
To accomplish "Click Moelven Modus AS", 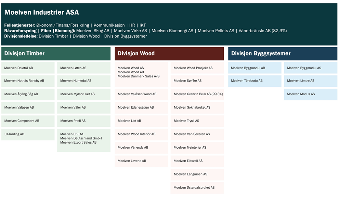I will [x=311, y=94].
